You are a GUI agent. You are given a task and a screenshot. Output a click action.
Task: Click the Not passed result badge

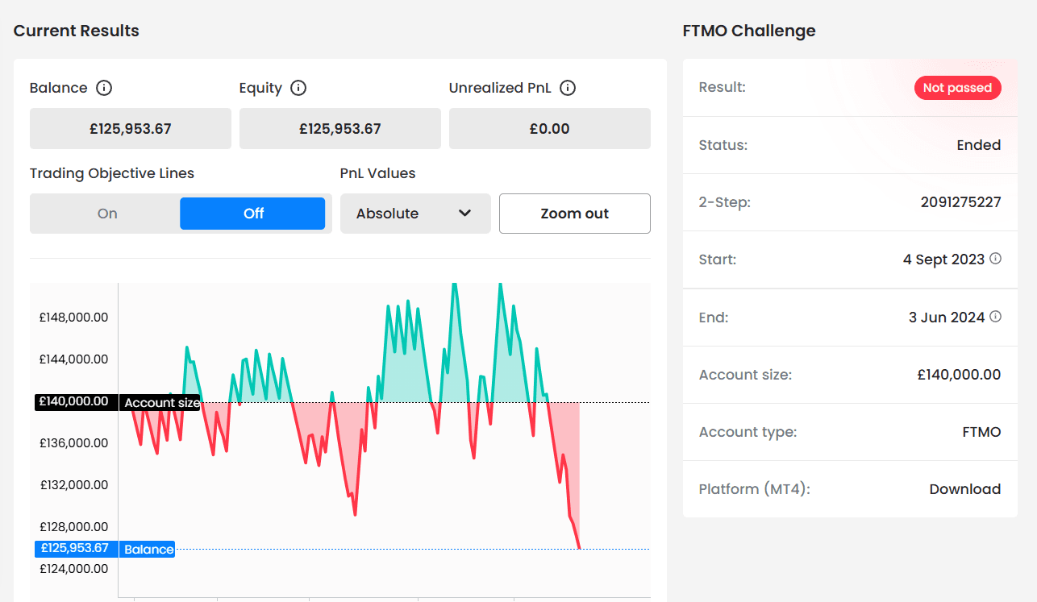point(958,88)
